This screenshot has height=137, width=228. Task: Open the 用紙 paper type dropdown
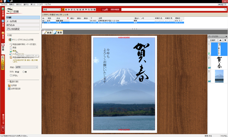click(x=27, y=67)
